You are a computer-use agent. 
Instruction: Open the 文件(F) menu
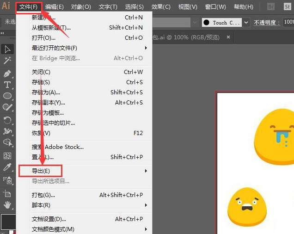click(29, 7)
